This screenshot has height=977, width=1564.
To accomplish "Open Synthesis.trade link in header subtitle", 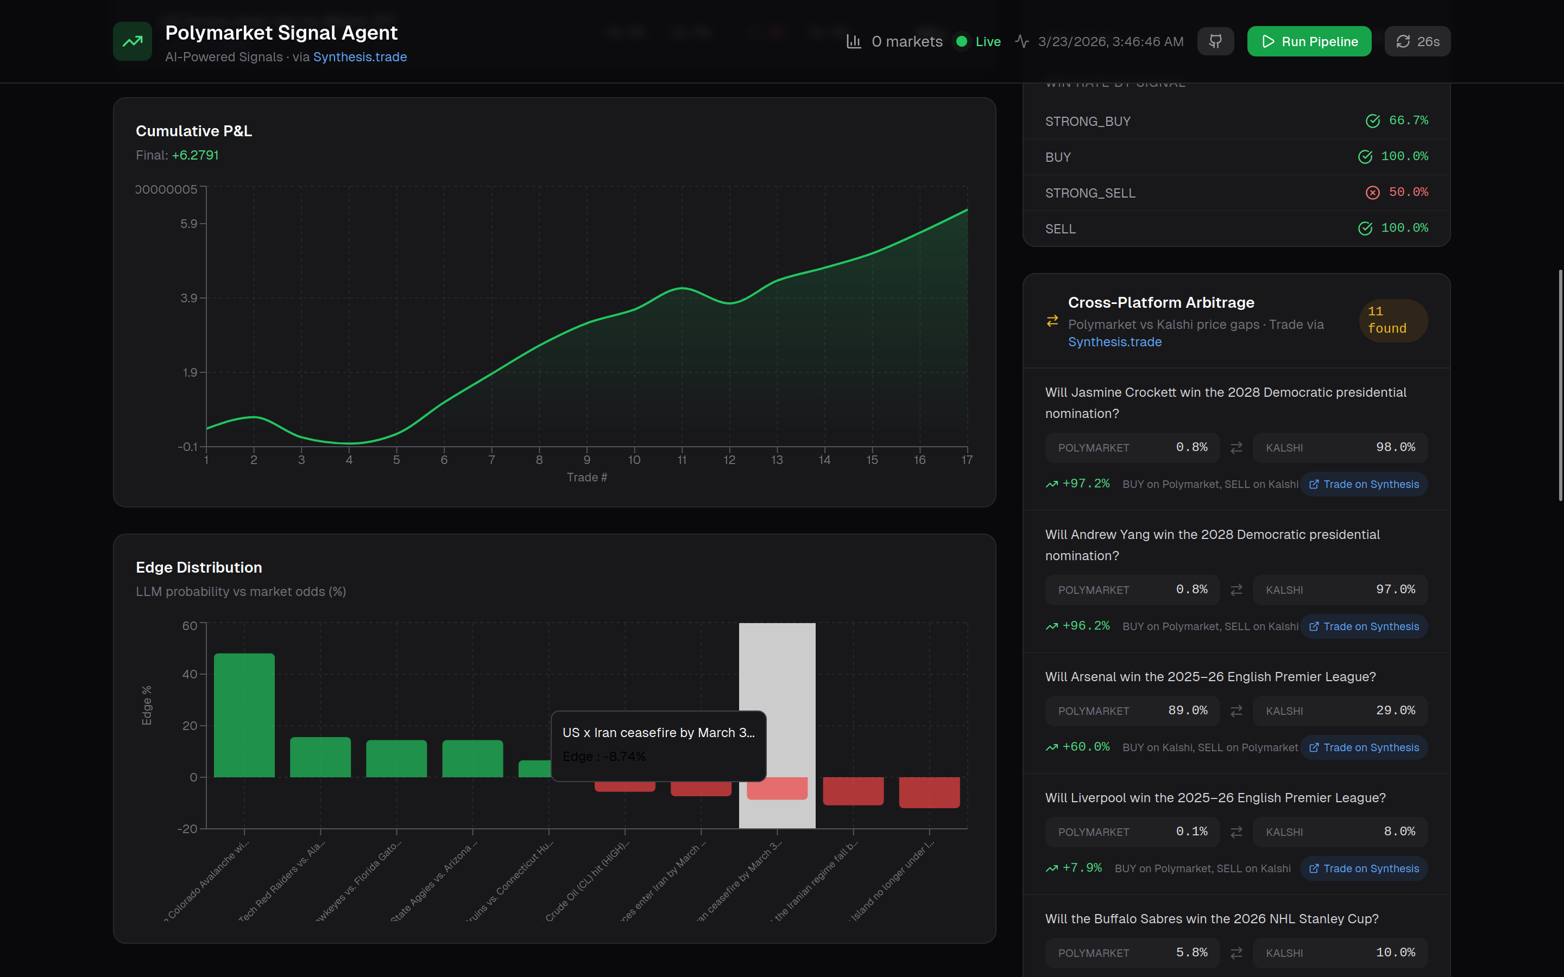I will (x=360, y=57).
